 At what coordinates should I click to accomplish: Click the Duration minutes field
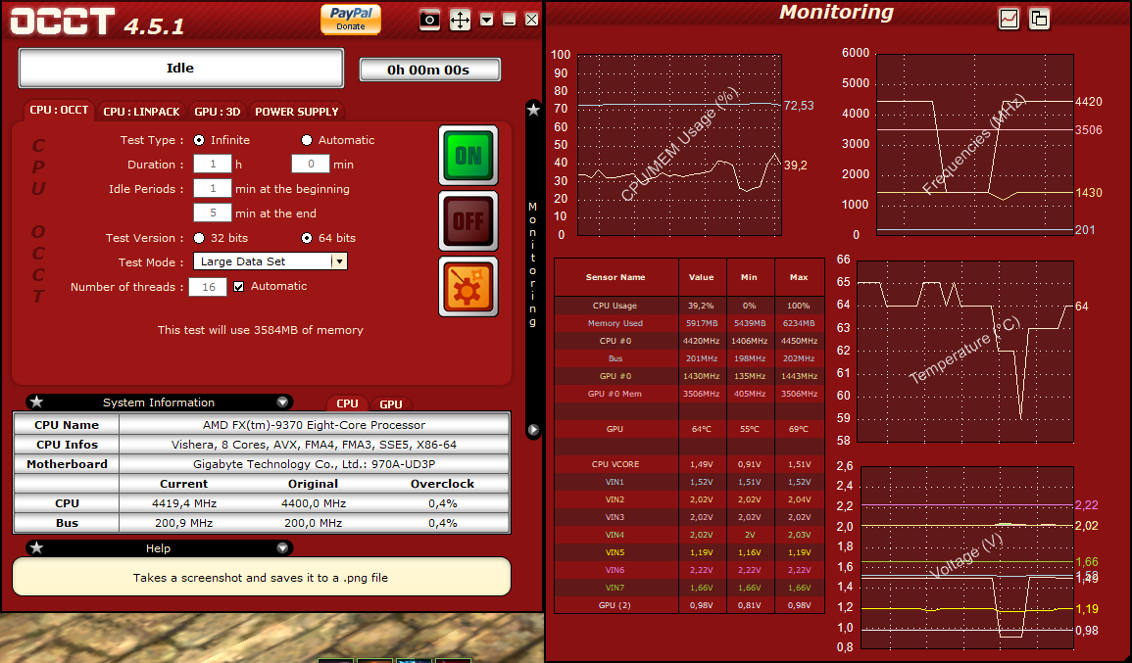tap(311, 164)
